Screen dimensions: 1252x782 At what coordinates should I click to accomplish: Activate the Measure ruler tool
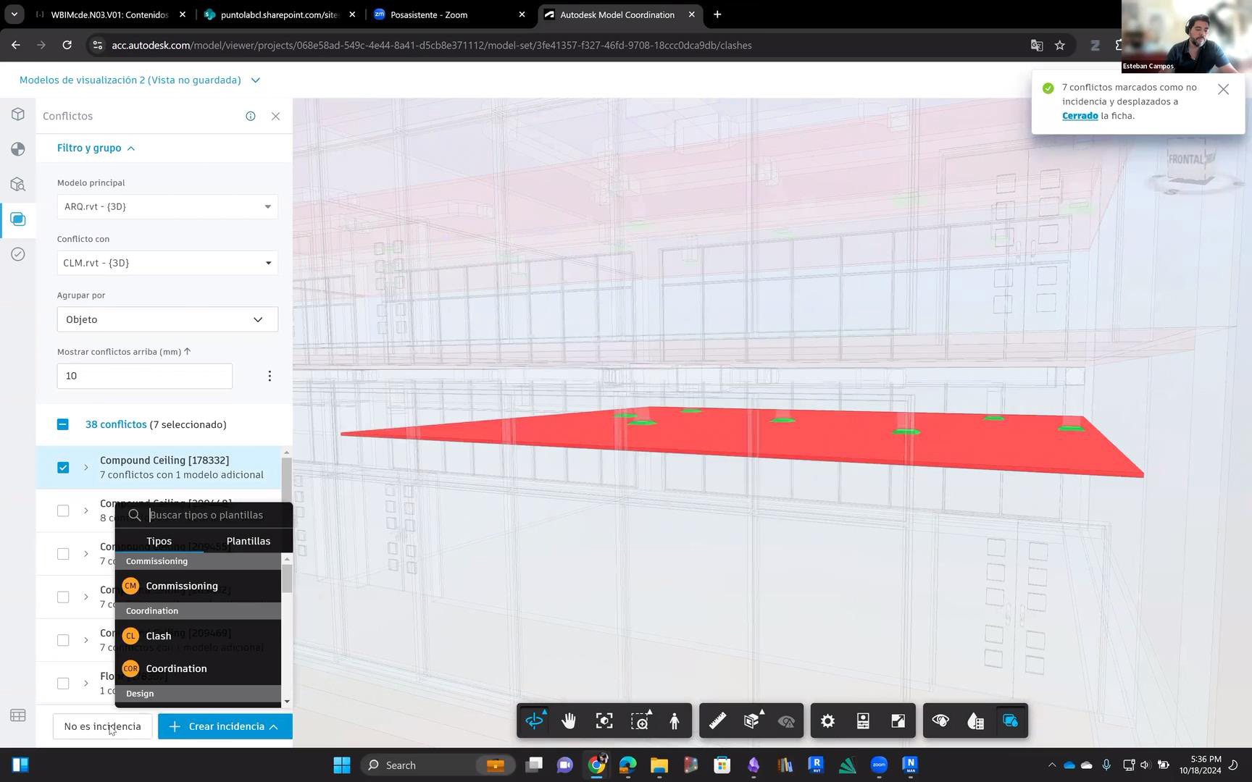click(x=717, y=721)
